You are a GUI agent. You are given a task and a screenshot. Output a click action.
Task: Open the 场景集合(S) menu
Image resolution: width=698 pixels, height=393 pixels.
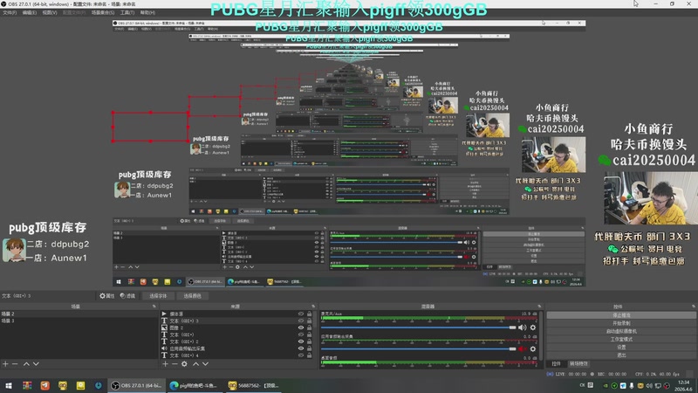(103, 12)
